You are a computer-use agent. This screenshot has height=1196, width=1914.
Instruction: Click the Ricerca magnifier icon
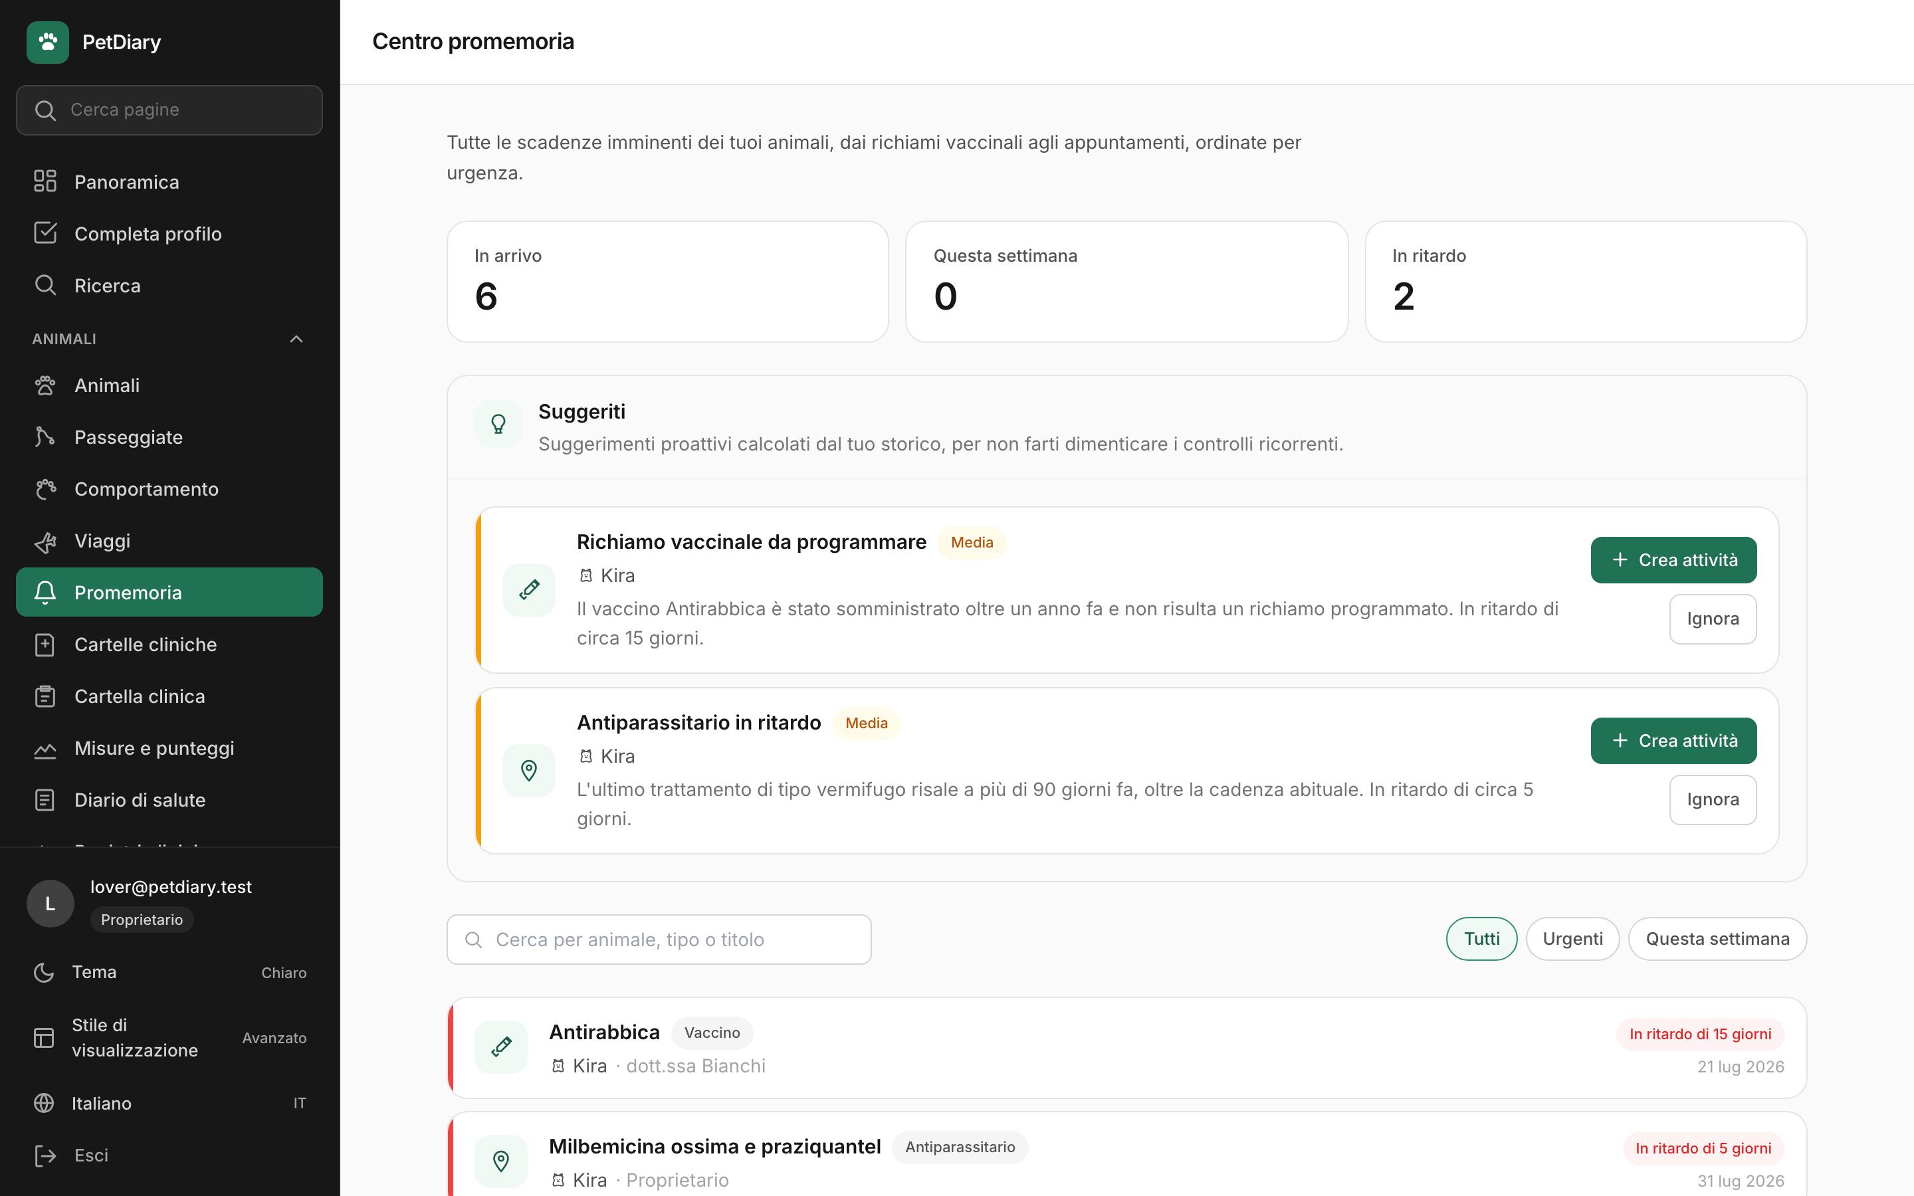[45, 285]
